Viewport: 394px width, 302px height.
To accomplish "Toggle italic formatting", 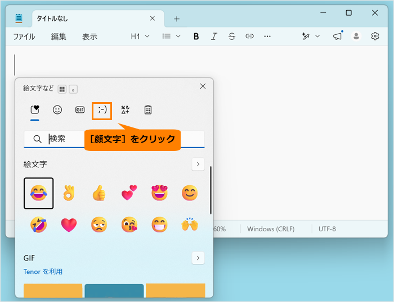I will point(214,36).
